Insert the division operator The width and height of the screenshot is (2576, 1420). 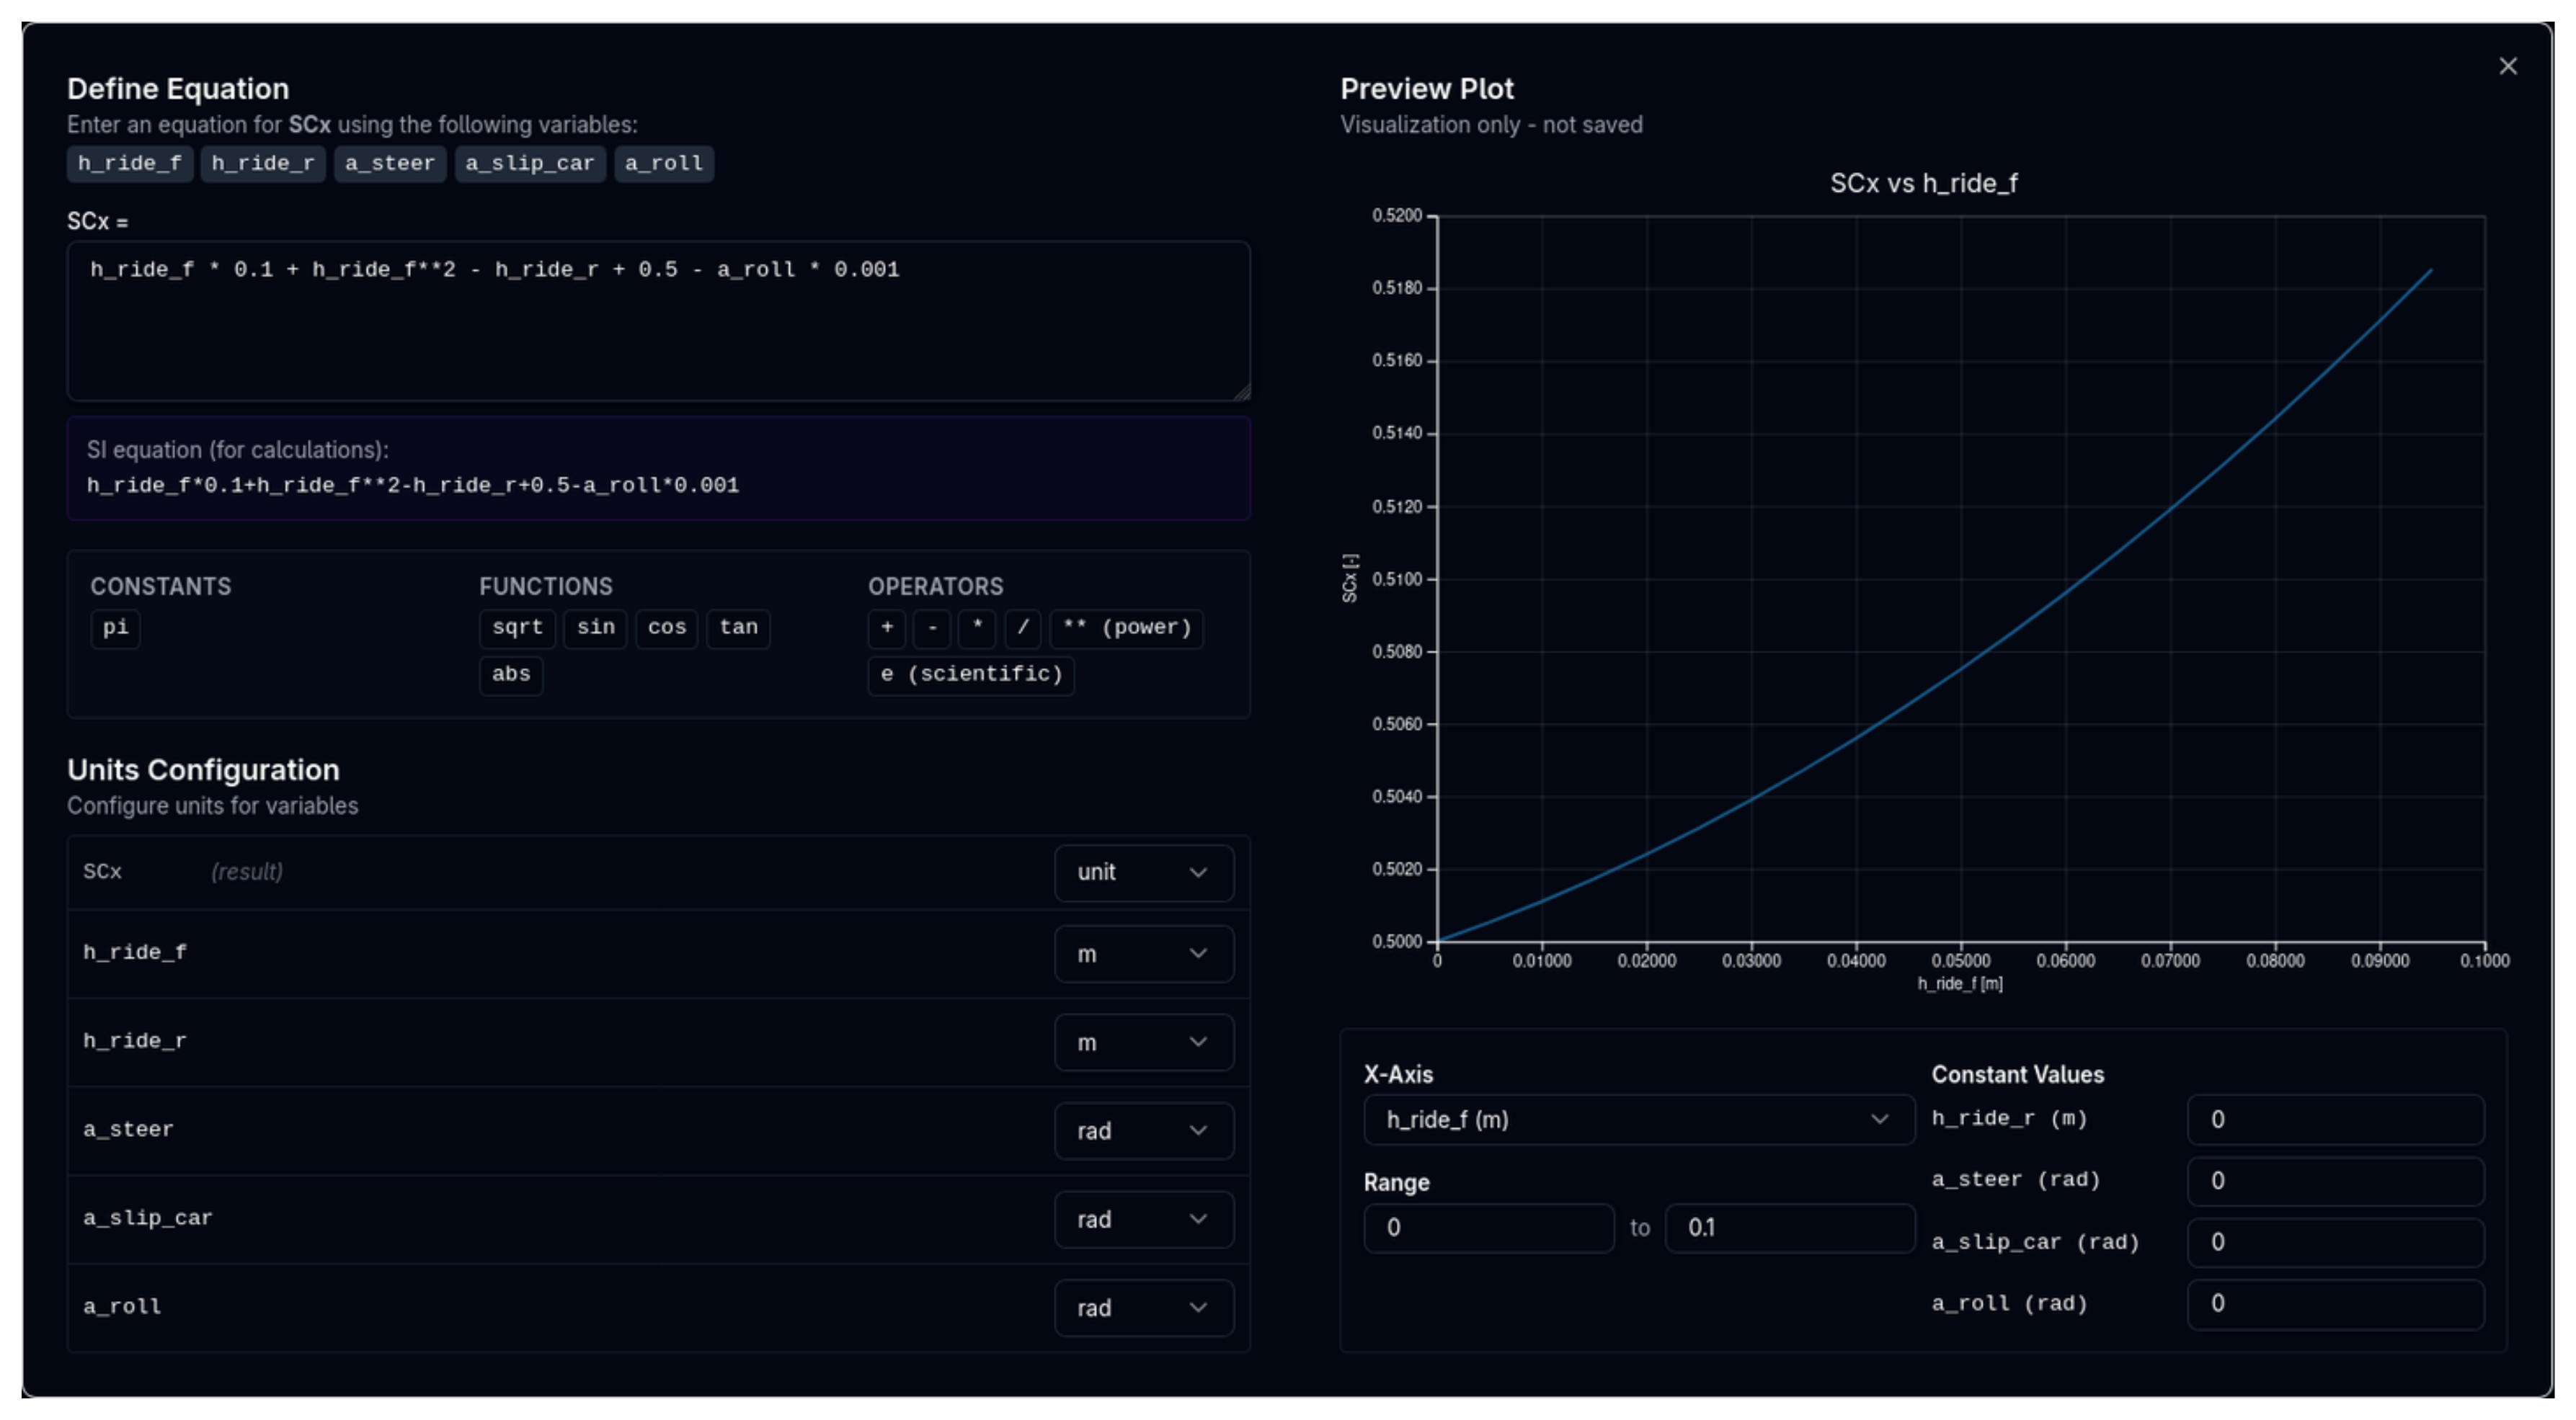(x=1022, y=628)
